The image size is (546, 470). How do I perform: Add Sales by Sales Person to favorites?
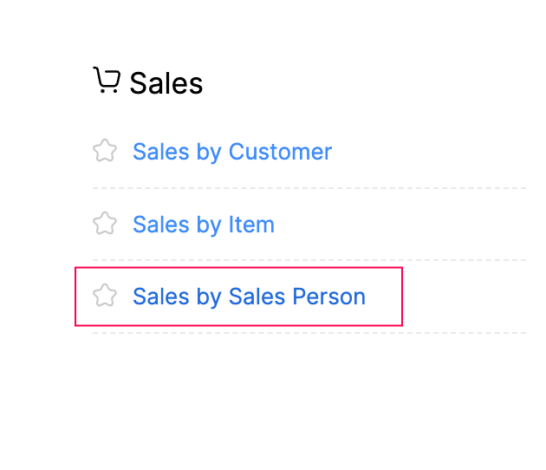coord(105,296)
